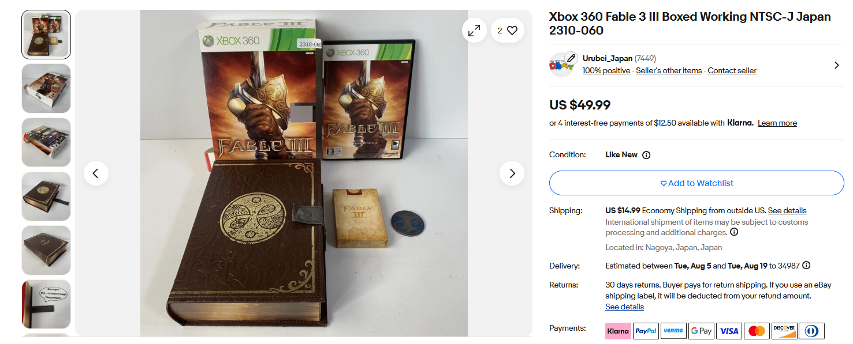Open the Condition info icon
Viewport: 853px width, 344px height.
coord(646,155)
